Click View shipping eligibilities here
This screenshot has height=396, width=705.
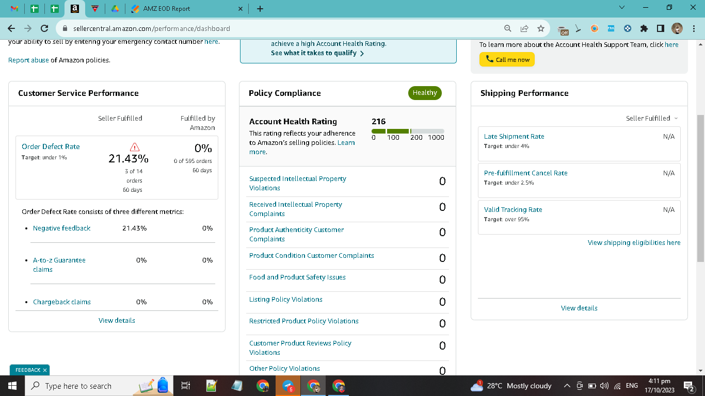[x=634, y=242]
